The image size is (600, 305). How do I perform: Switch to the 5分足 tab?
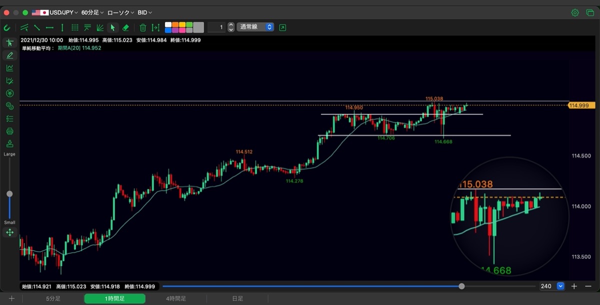53,298
